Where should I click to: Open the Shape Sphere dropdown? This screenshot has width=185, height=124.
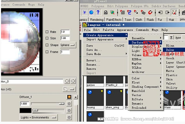pos(68,45)
